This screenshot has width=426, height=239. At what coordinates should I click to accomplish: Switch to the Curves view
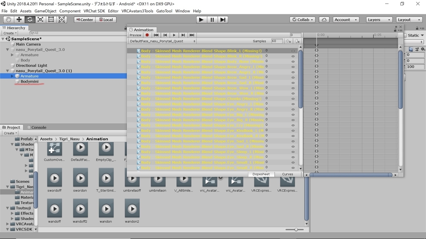pyautogui.click(x=288, y=174)
